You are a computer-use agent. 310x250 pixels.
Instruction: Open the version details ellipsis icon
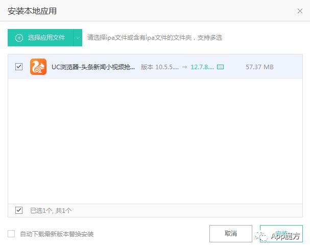220,67
